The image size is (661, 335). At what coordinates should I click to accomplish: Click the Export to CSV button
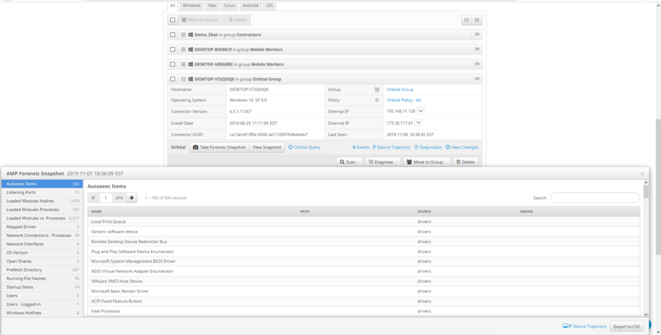coord(626,327)
